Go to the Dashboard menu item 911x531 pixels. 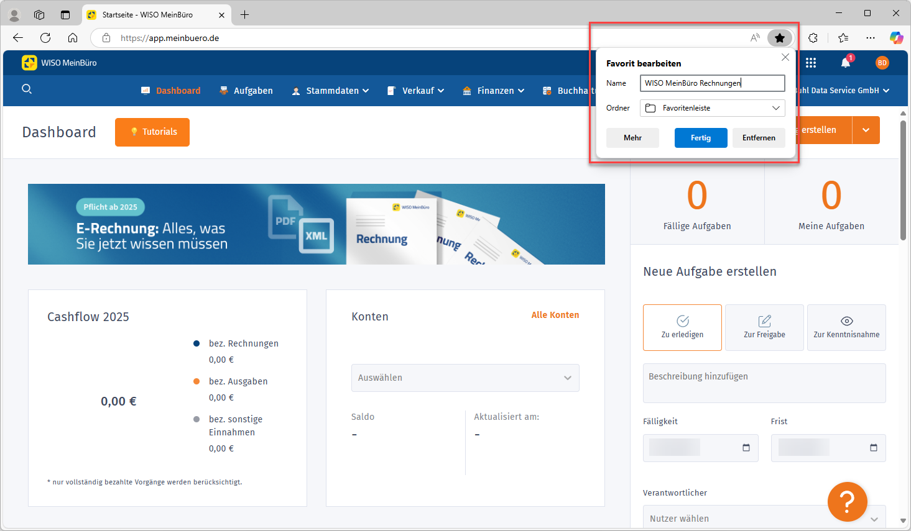(x=171, y=91)
